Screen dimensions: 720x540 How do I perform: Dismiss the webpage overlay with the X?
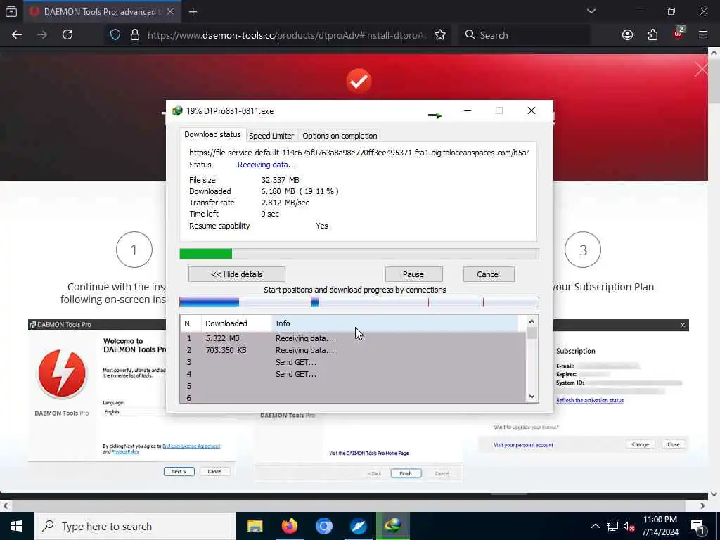click(701, 70)
